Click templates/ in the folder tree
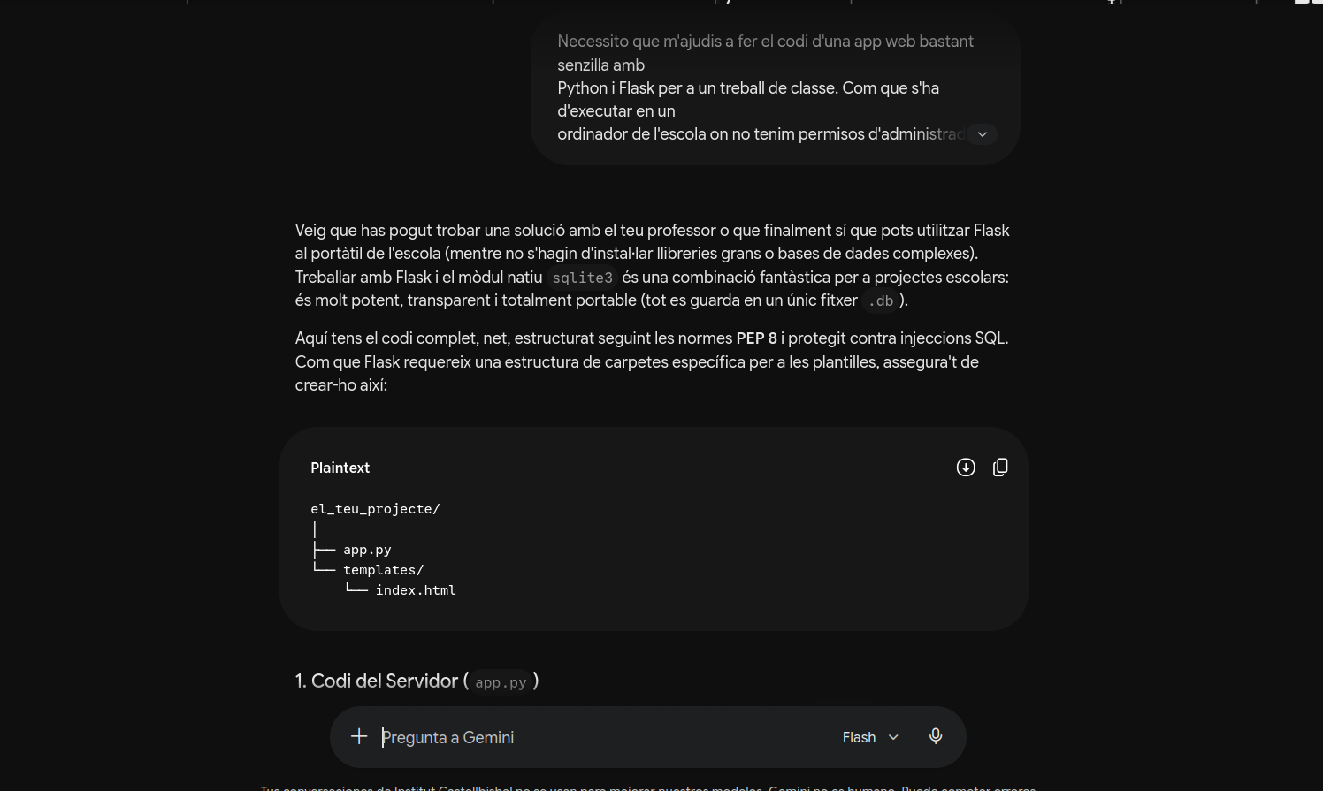1323x791 pixels. click(383, 570)
